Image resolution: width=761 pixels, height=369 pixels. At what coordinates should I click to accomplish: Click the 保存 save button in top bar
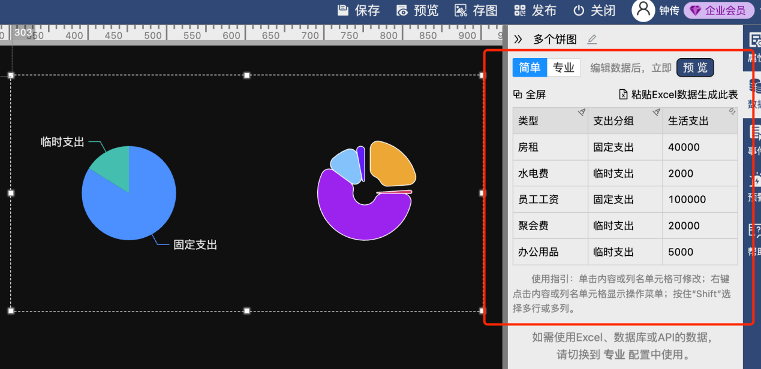click(x=359, y=10)
